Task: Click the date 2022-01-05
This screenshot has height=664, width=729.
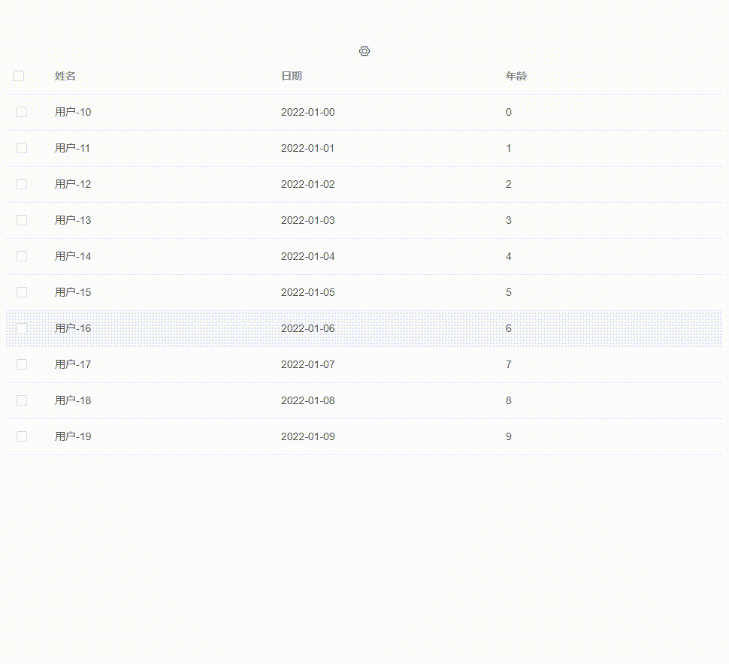Action: click(x=308, y=292)
